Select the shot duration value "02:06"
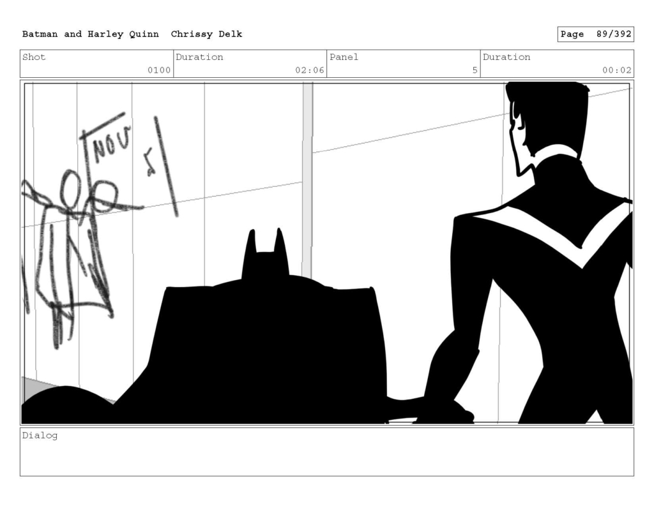Viewport: 654px width, 506px height. 310,70
